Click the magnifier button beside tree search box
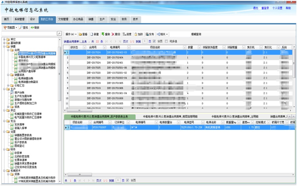The height and width of the screenshot is (186, 297). (59, 34)
